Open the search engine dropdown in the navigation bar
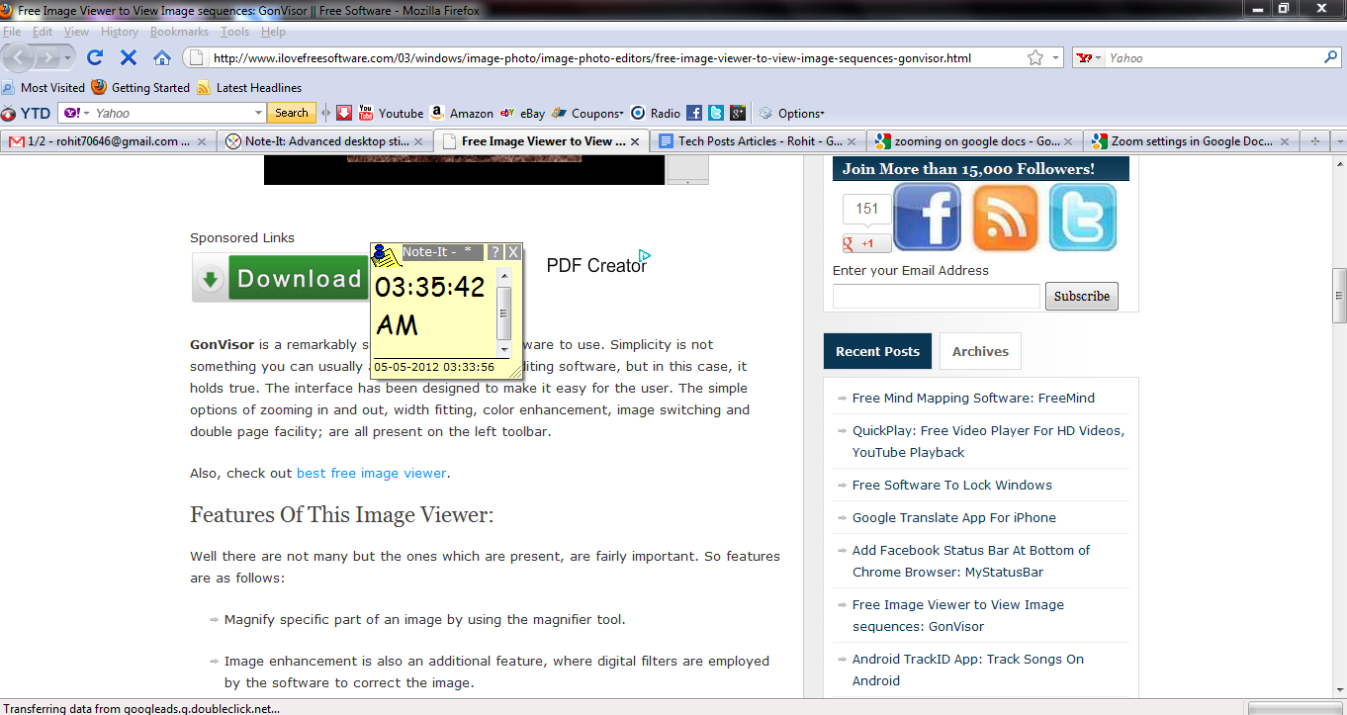 [1089, 58]
